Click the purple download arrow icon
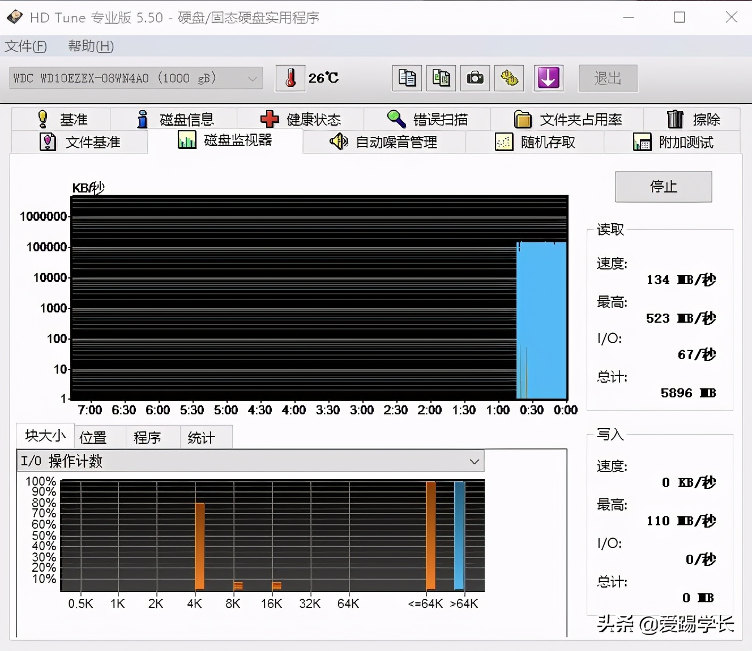752x651 pixels. tap(548, 78)
